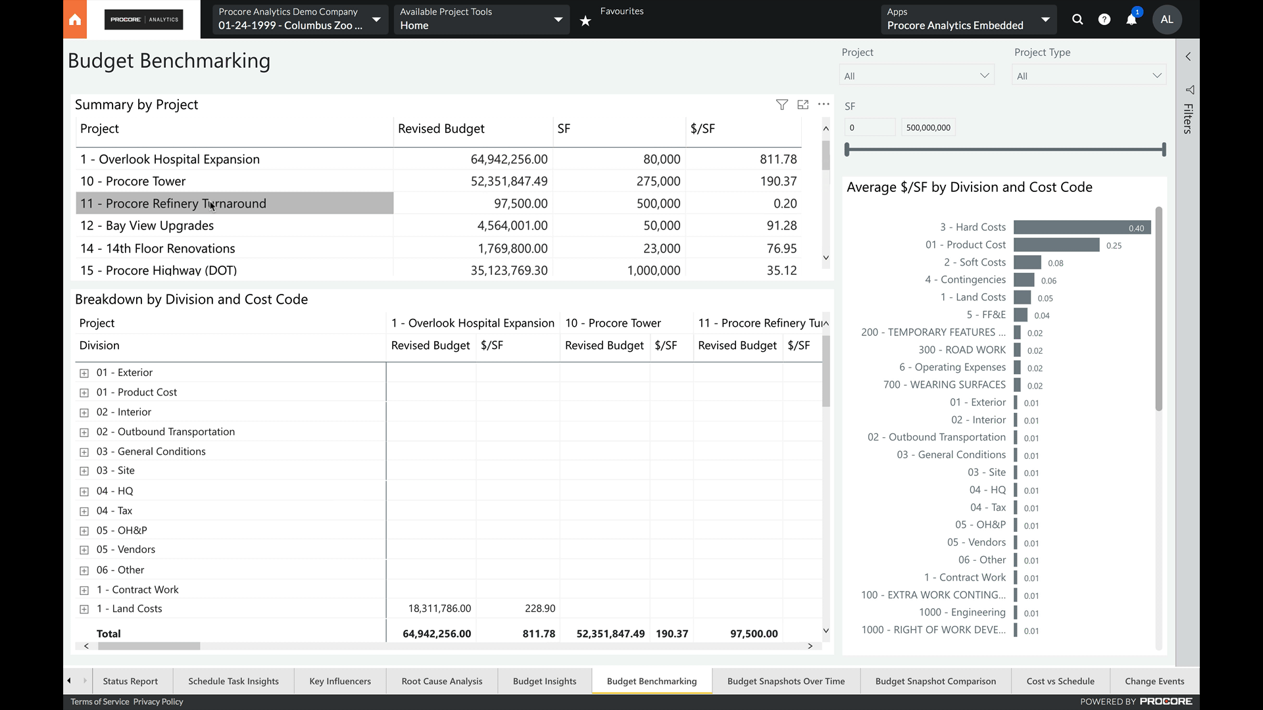
Task: Expand the 01 - Exterior division row
Action: click(84, 373)
